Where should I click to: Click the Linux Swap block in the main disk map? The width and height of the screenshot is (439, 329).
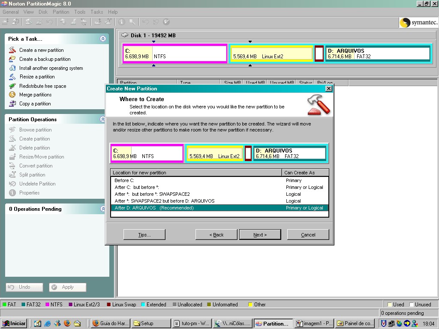pyautogui.click(x=319, y=54)
